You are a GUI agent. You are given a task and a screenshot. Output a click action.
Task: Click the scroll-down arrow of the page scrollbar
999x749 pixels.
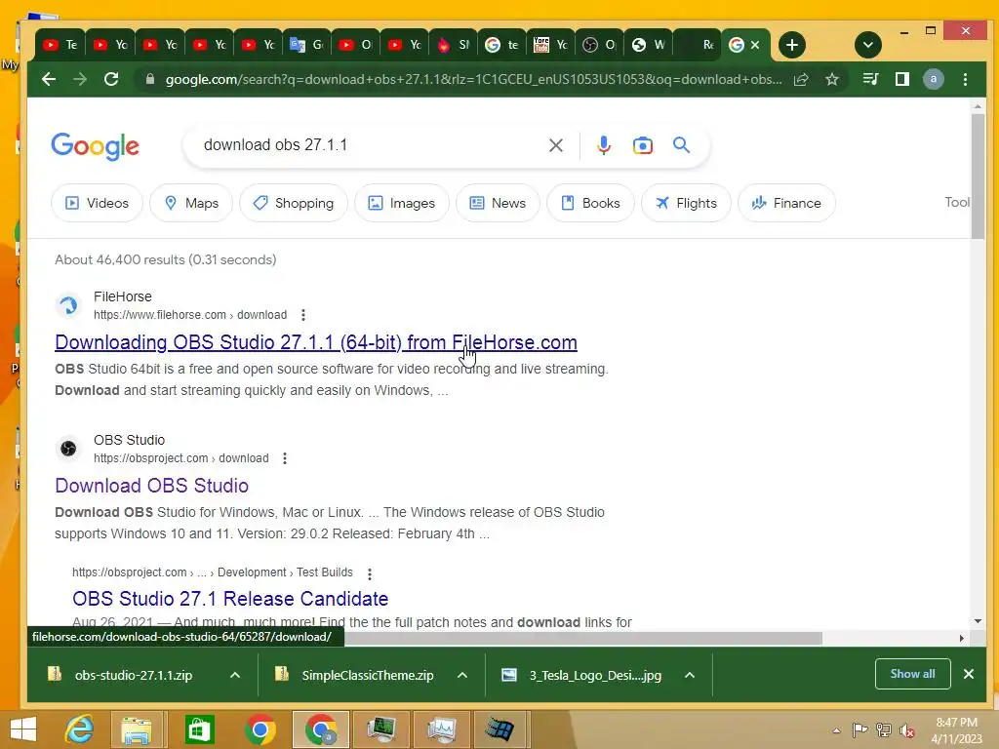tap(978, 621)
